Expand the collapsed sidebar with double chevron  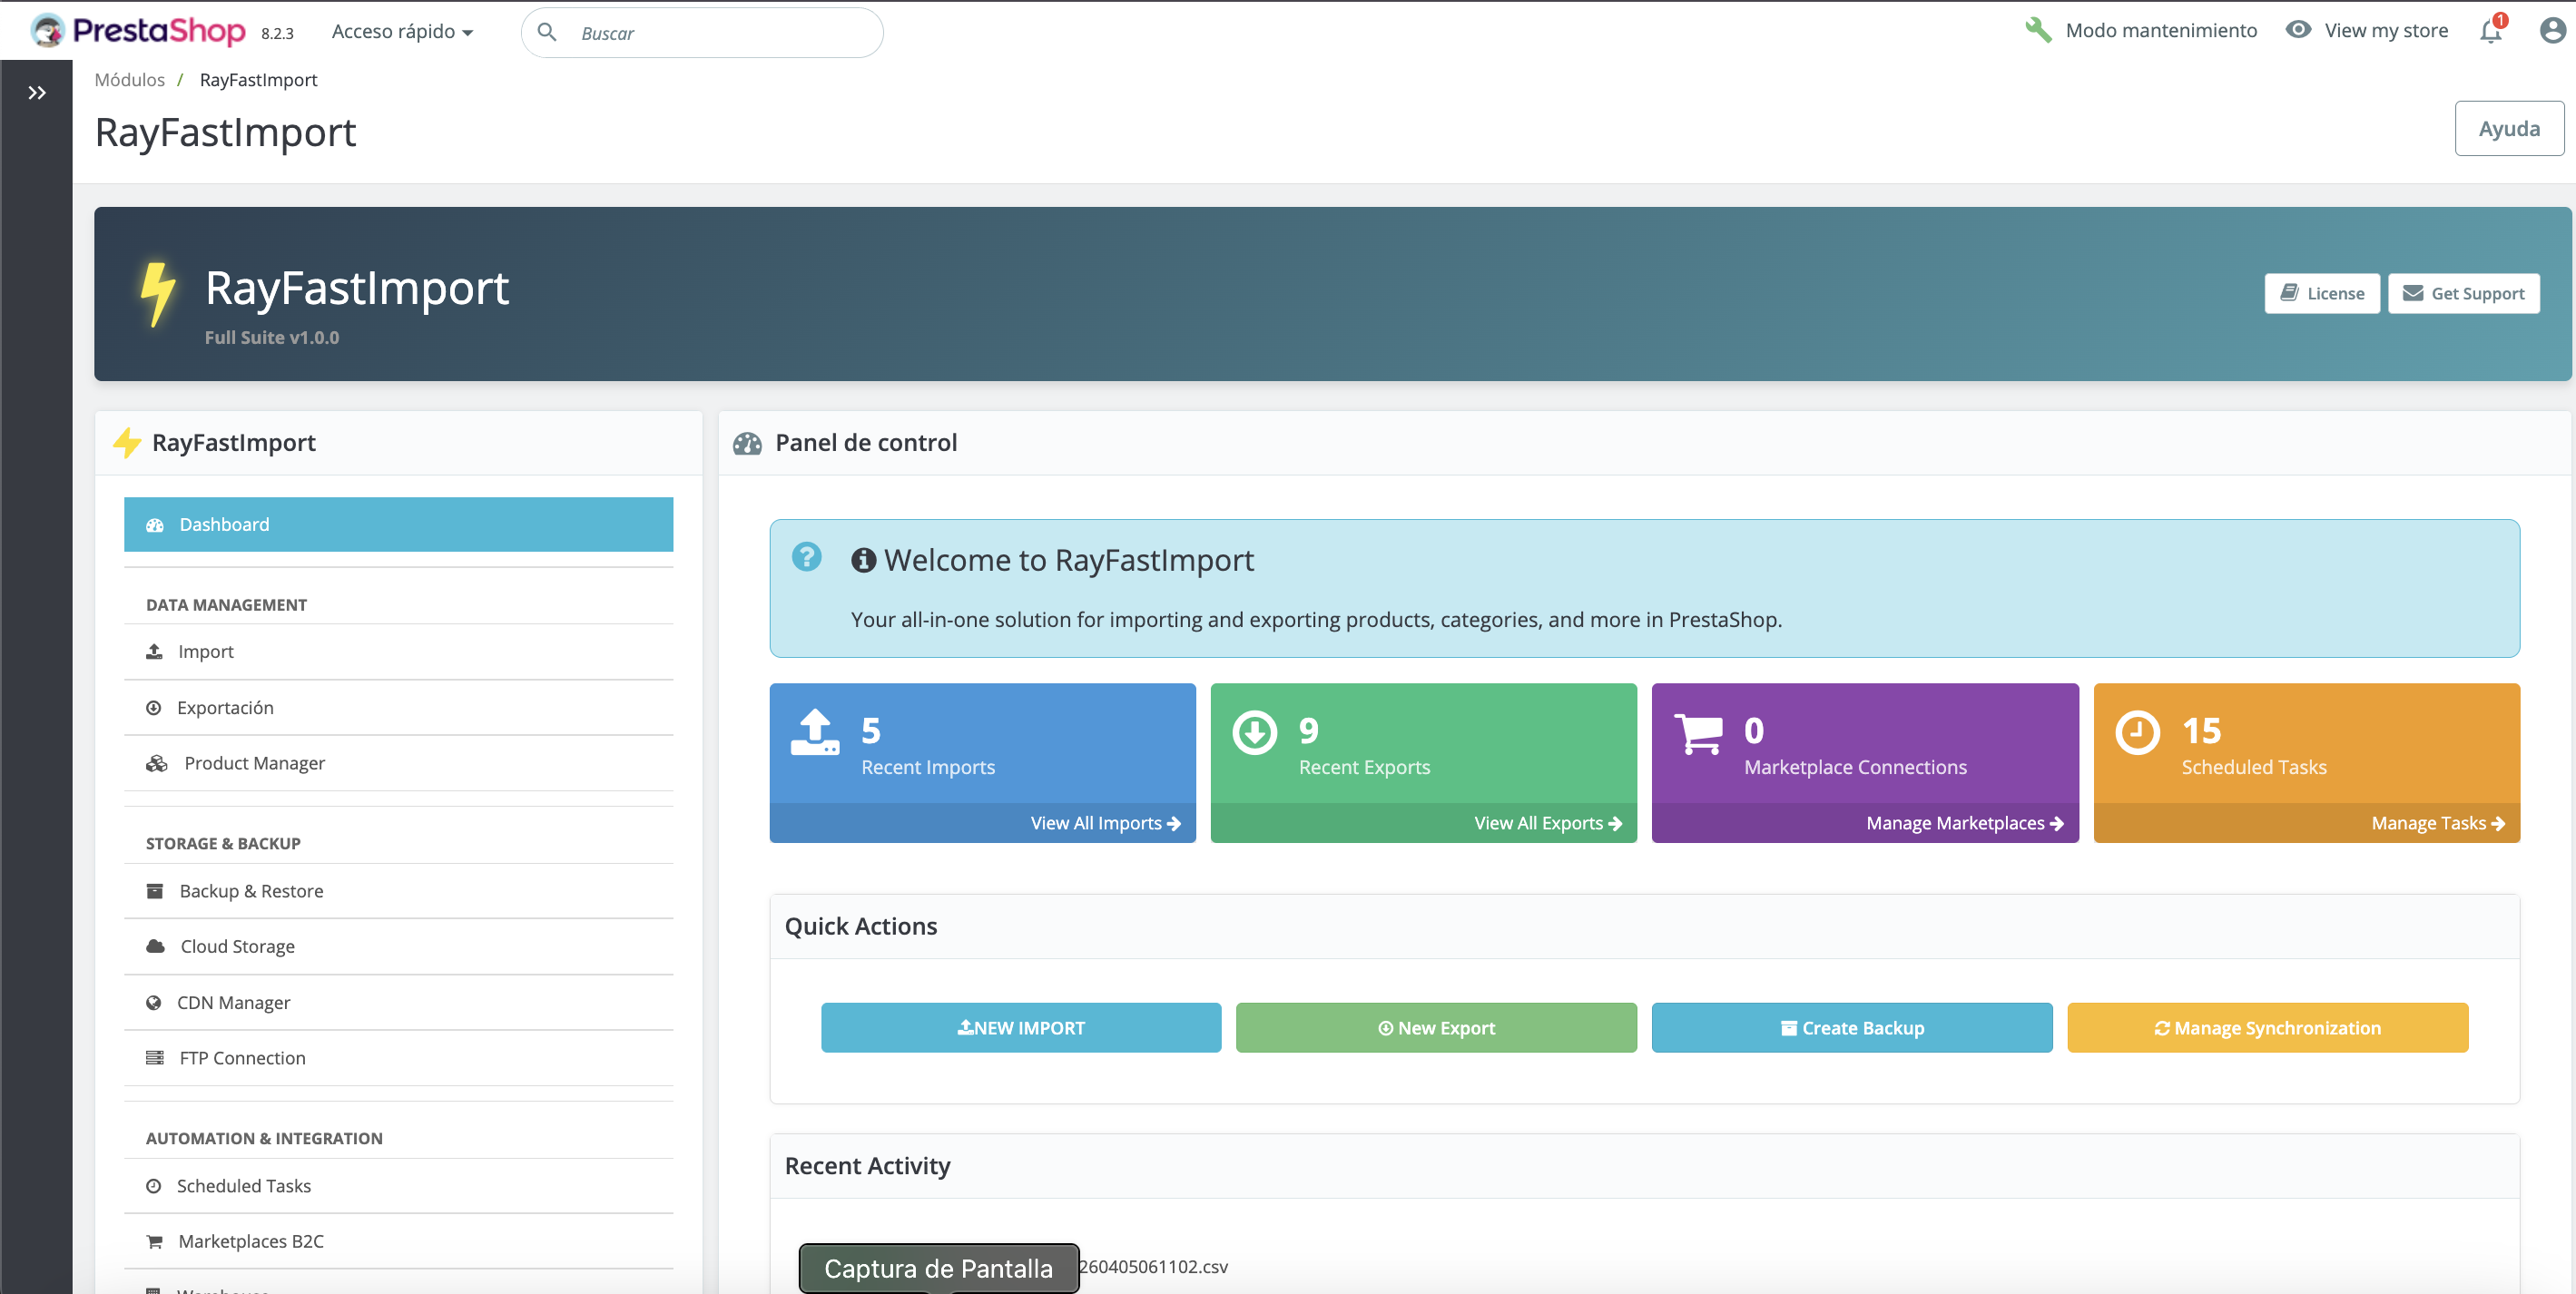pyautogui.click(x=37, y=93)
